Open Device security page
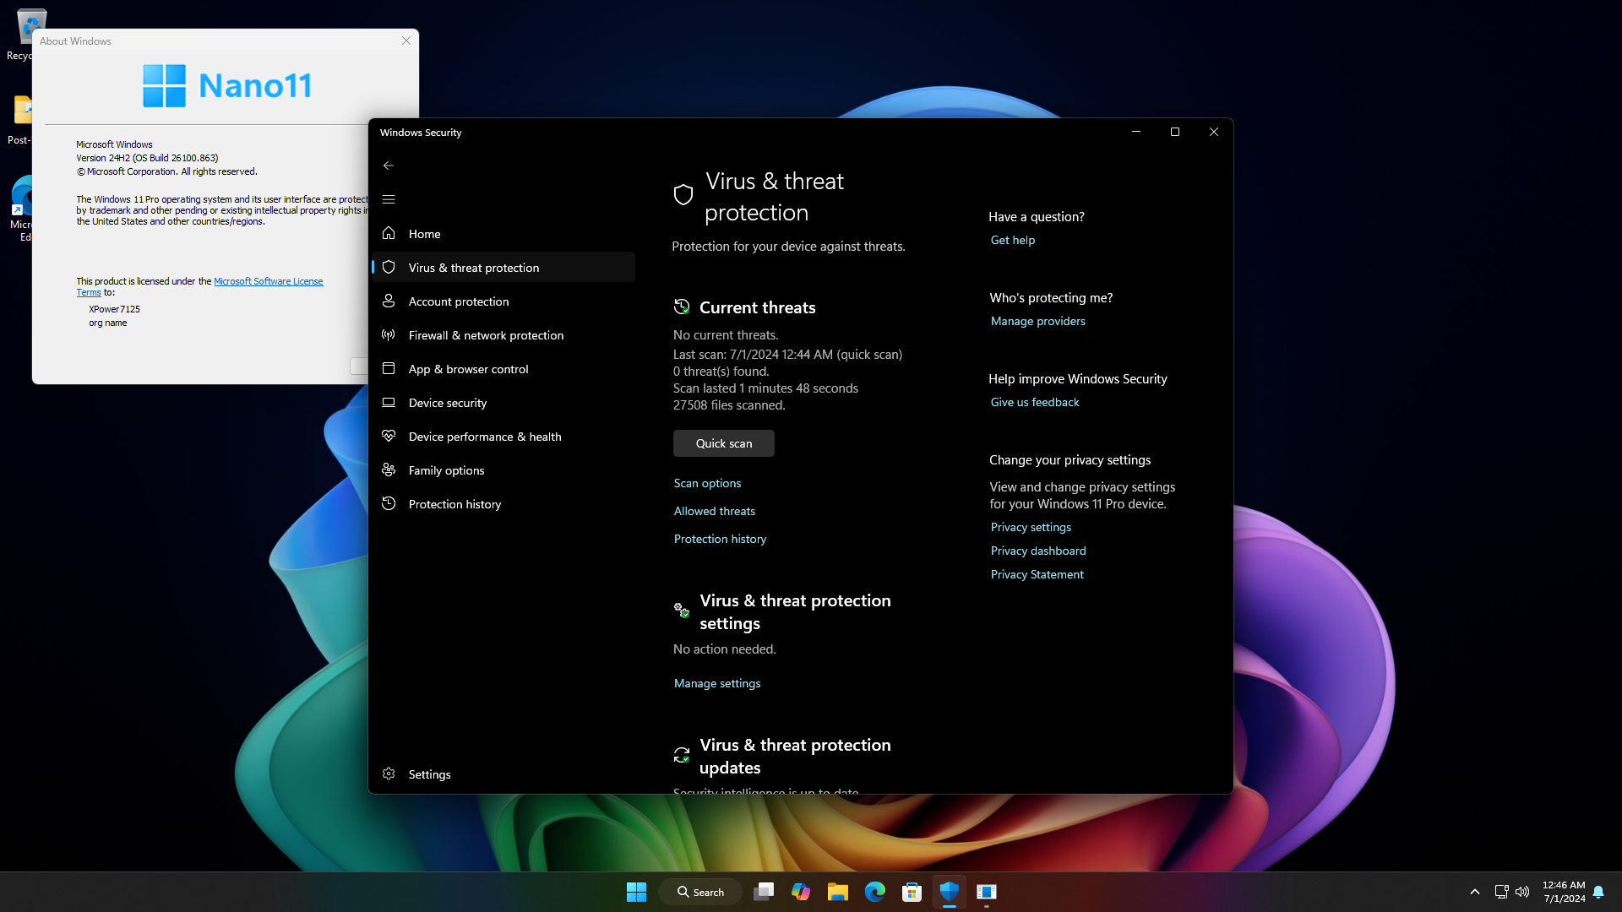 (447, 403)
